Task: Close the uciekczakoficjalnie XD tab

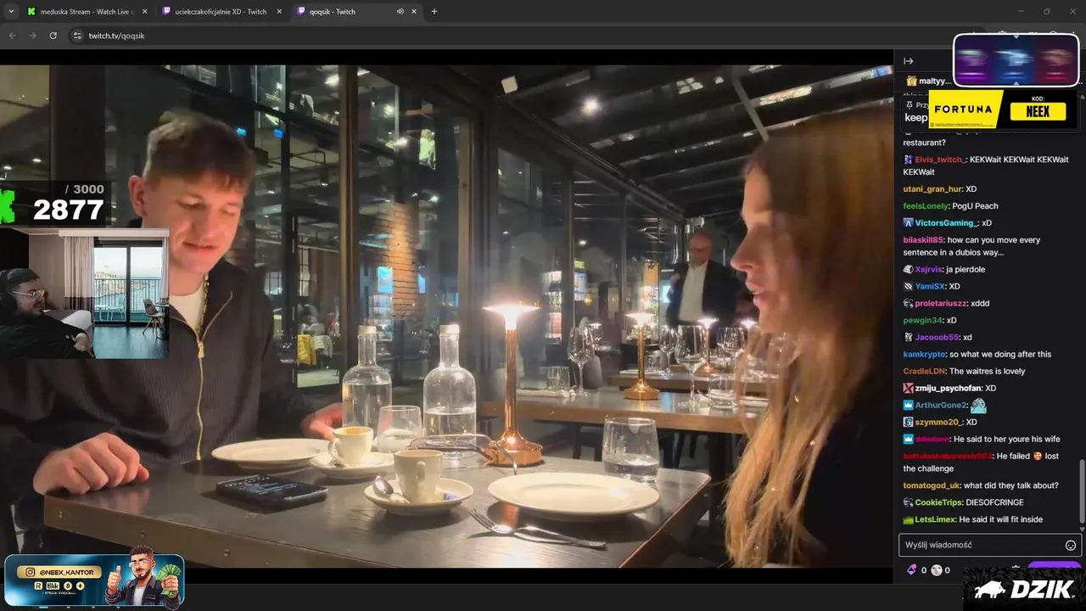Action: [x=279, y=12]
